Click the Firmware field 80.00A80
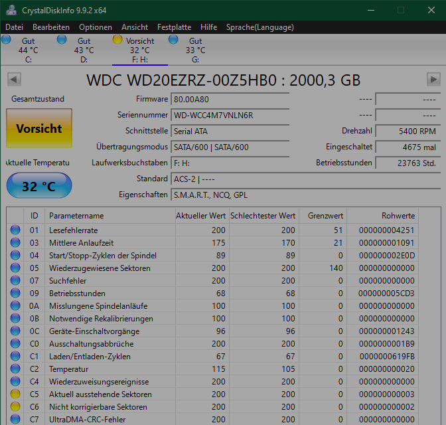The image size is (446, 425). [x=230, y=100]
